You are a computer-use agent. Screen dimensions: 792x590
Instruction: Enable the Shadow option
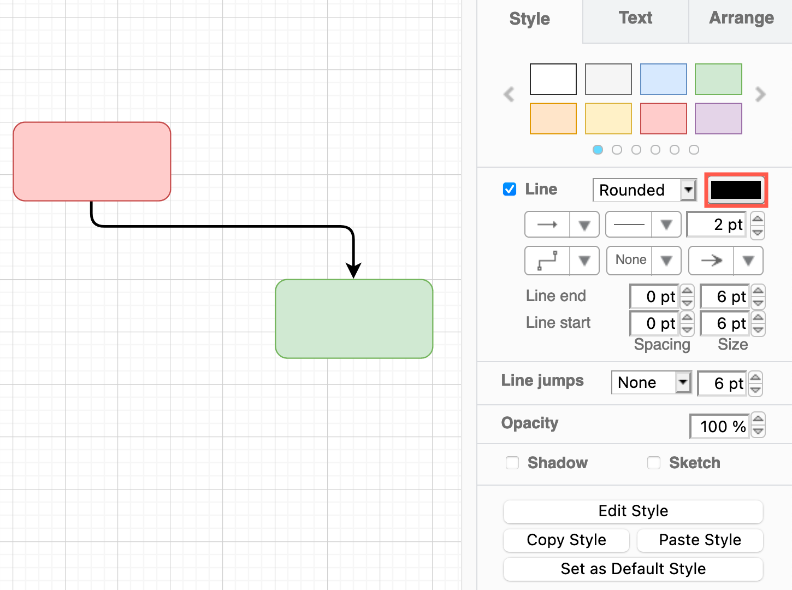click(512, 463)
